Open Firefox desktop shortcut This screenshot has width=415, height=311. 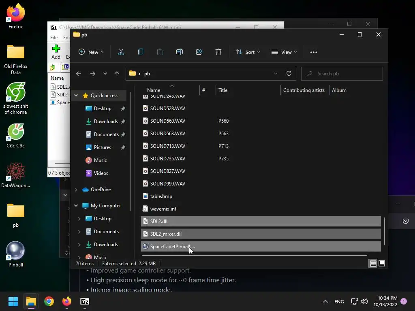(16, 16)
